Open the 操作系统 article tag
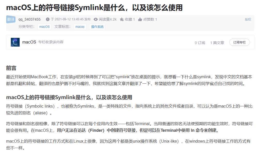 point(97,27)
